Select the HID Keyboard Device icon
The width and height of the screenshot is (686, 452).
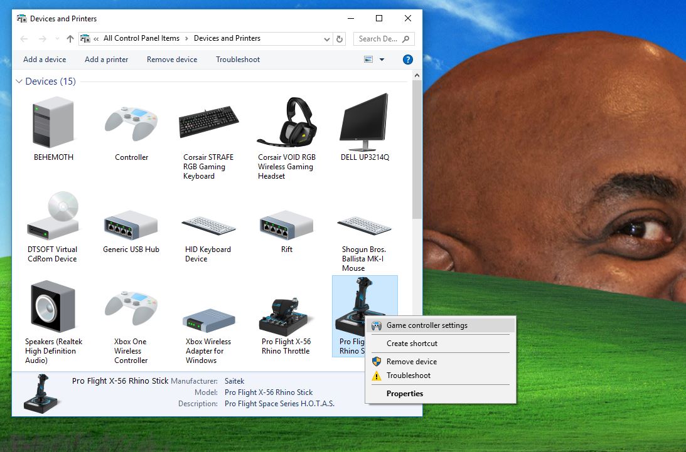click(209, 226)
